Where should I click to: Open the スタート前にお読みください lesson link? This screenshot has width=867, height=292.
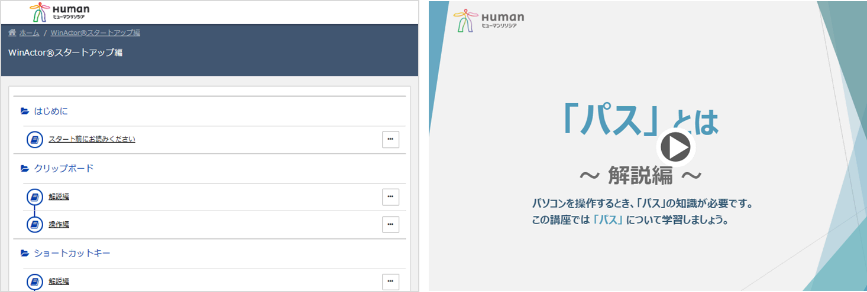(92, 140)
